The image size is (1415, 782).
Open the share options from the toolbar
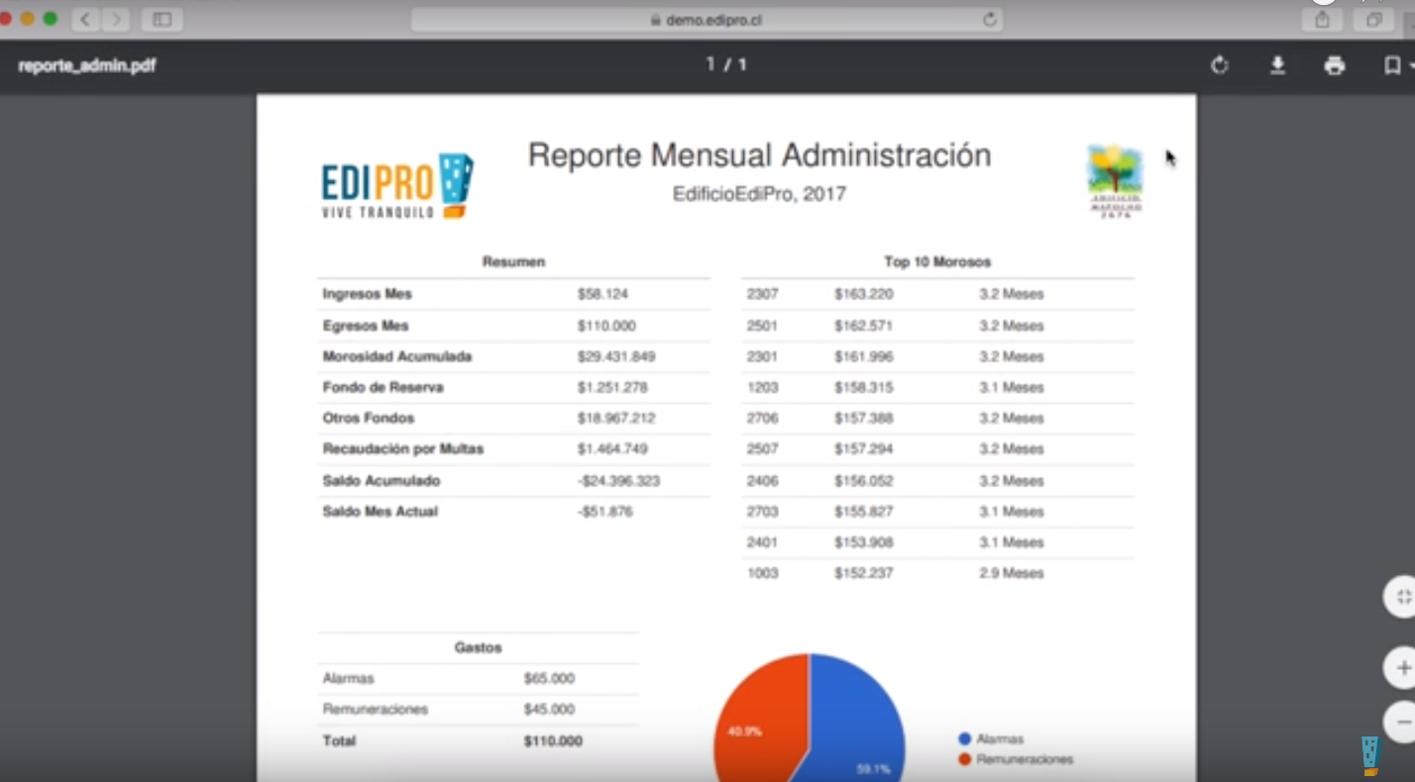coord(1322,19)
